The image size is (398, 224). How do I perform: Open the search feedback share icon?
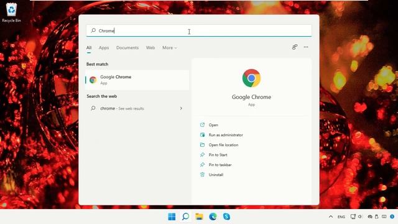[x=294, y=47]
